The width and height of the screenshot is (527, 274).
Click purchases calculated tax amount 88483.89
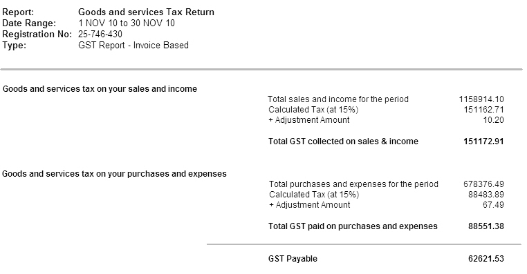click(486, 195)
